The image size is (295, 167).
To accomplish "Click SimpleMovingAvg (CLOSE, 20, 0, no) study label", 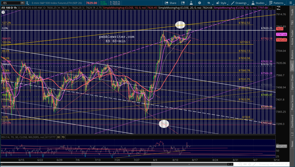I will (180, 8).
